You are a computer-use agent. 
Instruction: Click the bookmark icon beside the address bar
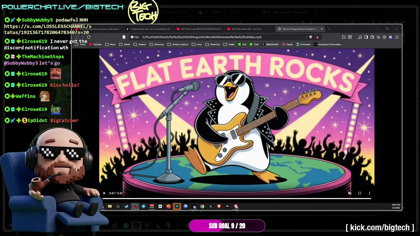click(x=124, y=37)
